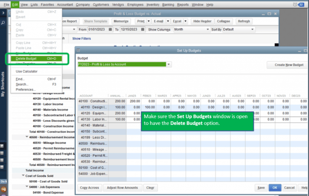Click the Copy Across button
Image resolution: width=309 pixels, height=196 pixels.
pyautogui.click(x=89, y=188)
